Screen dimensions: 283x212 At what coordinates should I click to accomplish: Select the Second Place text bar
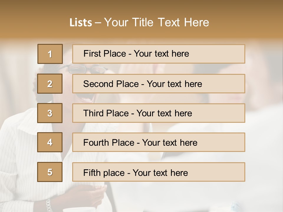[159, 84]
